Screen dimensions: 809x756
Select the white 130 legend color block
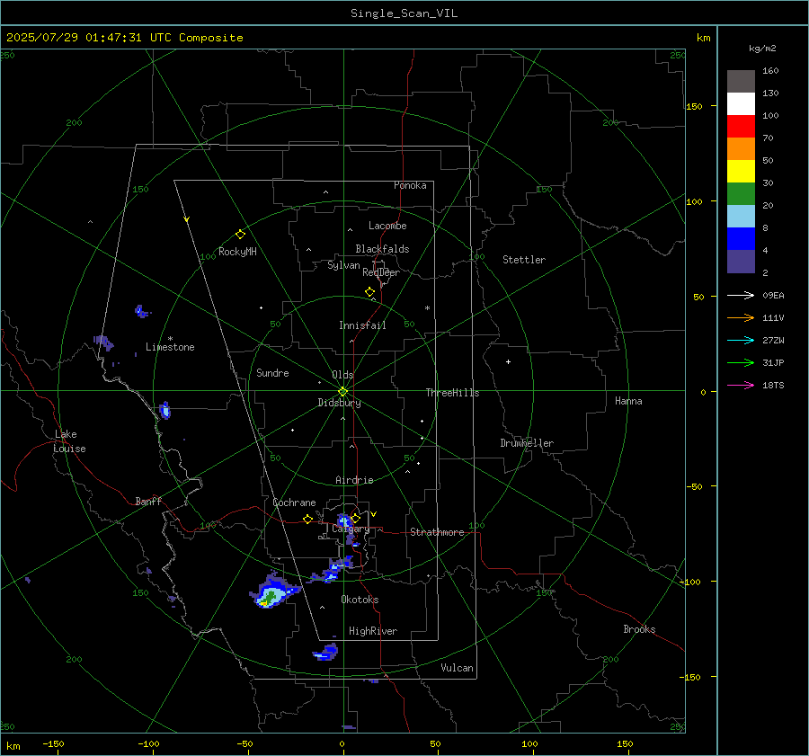741,104
